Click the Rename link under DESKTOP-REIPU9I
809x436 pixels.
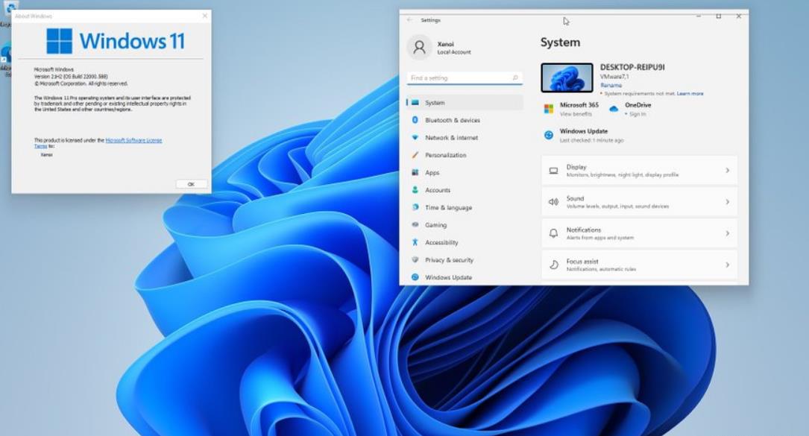pyautogui.click(x=611, y=85)
